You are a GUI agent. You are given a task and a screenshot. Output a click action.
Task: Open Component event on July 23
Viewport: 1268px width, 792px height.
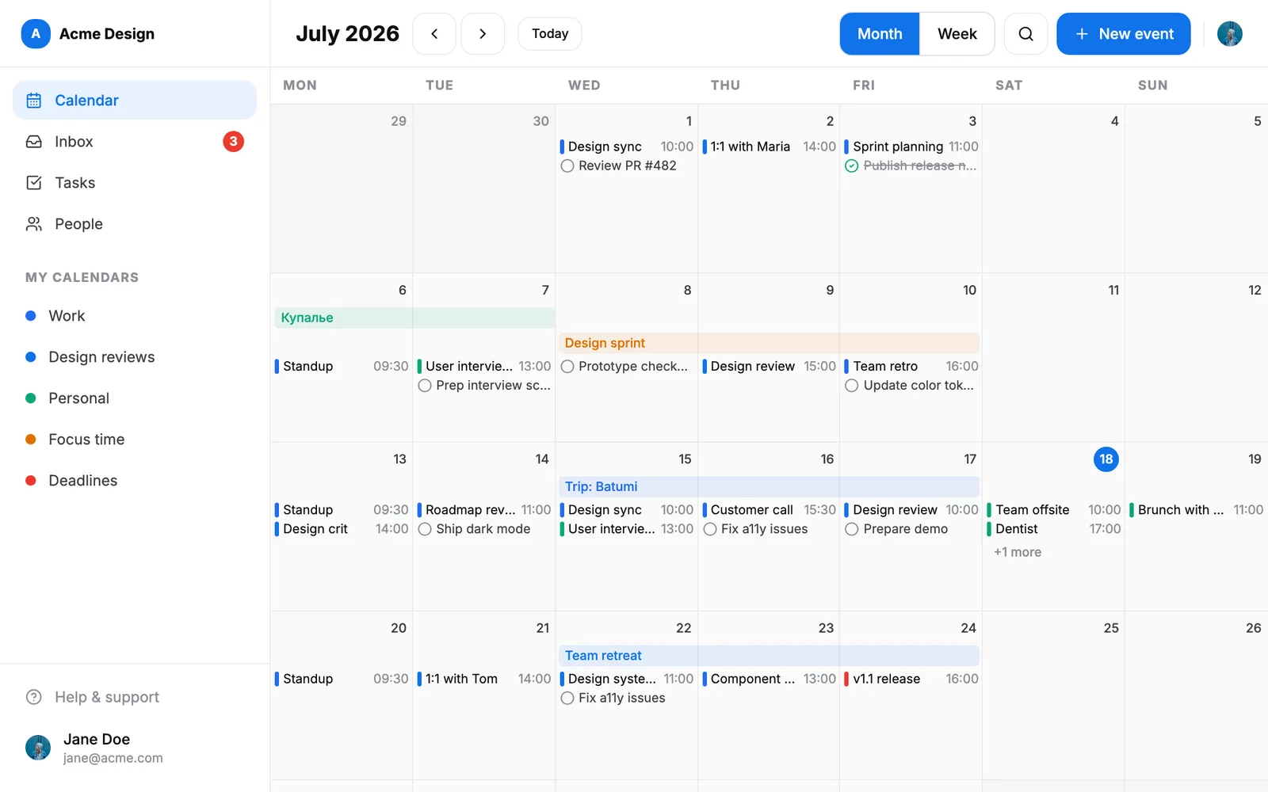click(769, 679)
